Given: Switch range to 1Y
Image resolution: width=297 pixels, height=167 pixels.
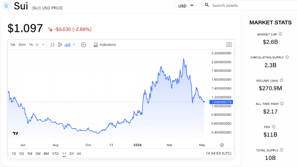Looking at the screenshot, I should coord(64,154).
